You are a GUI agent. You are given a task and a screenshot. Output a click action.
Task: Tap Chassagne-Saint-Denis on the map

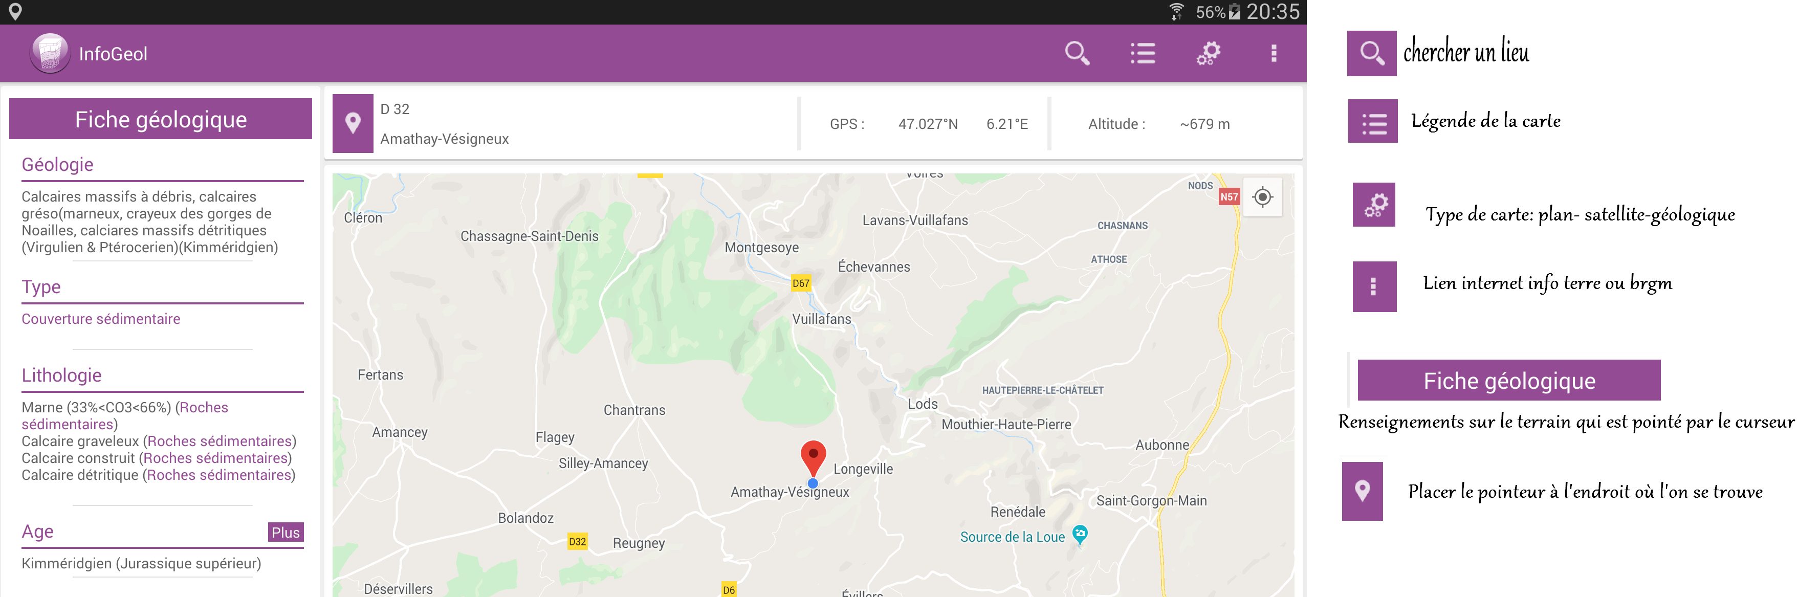tap(529, 236)
